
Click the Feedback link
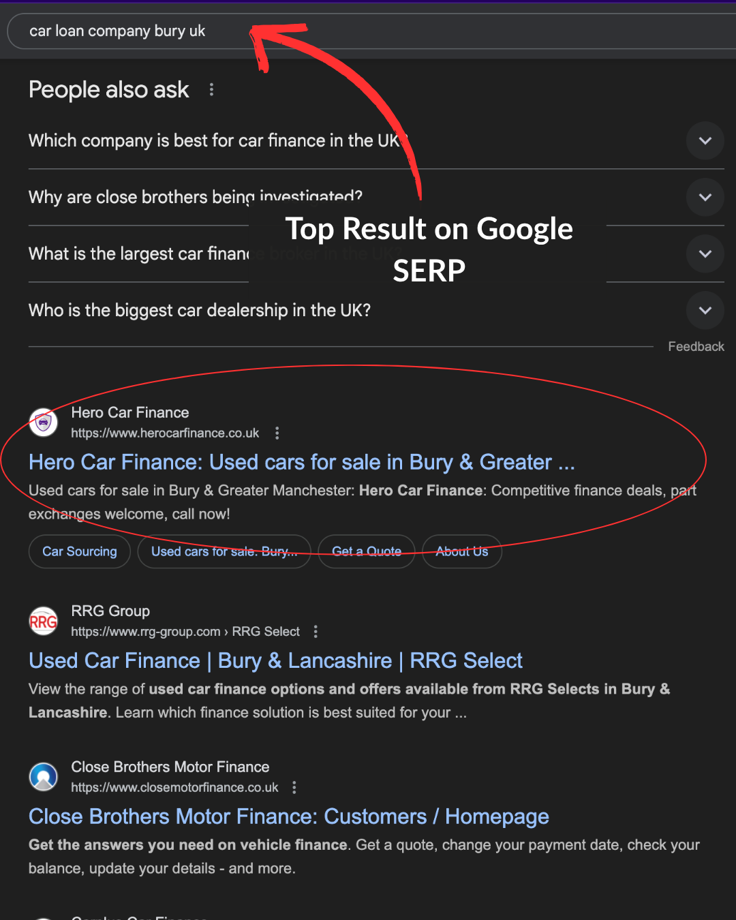click(x=696, y=346)
